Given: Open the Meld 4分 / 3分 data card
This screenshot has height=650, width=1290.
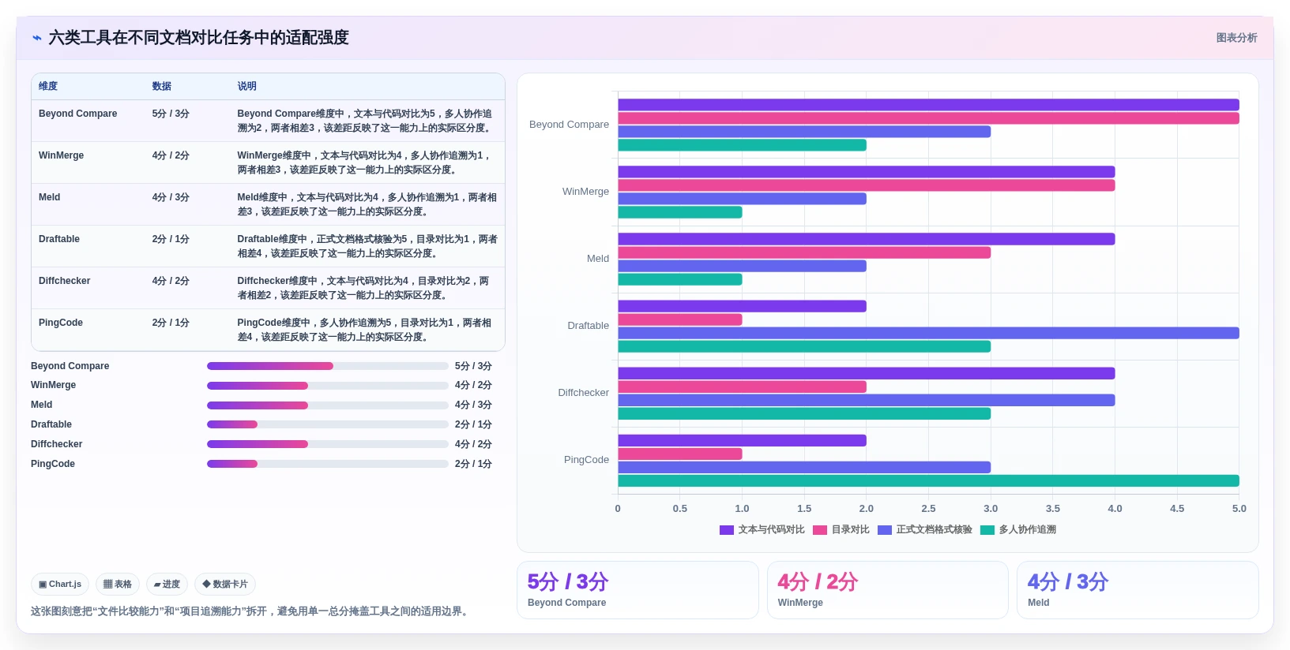Looking at the screenshot, I should click(1138, 590).
